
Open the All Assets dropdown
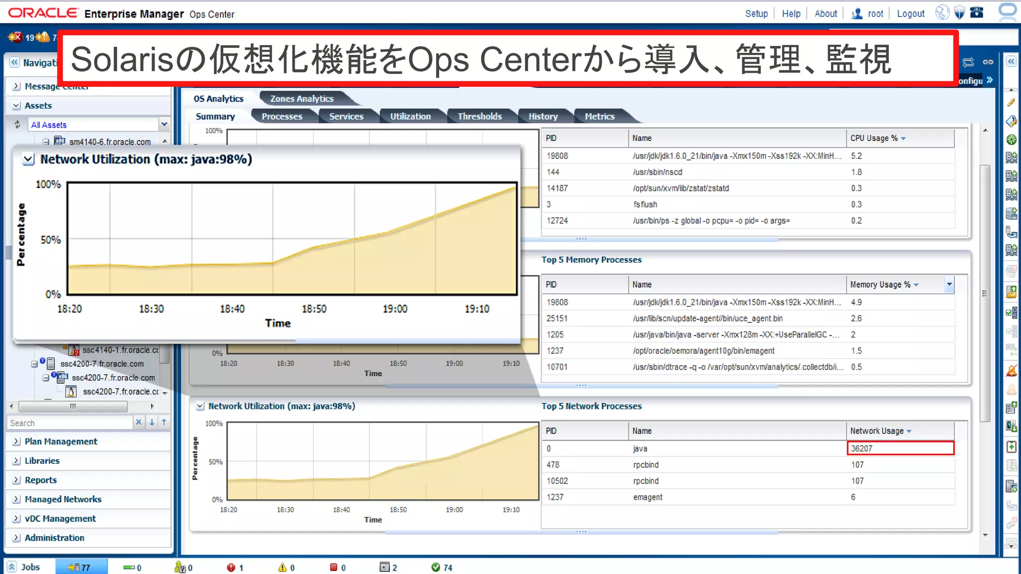tap(164, 124)
